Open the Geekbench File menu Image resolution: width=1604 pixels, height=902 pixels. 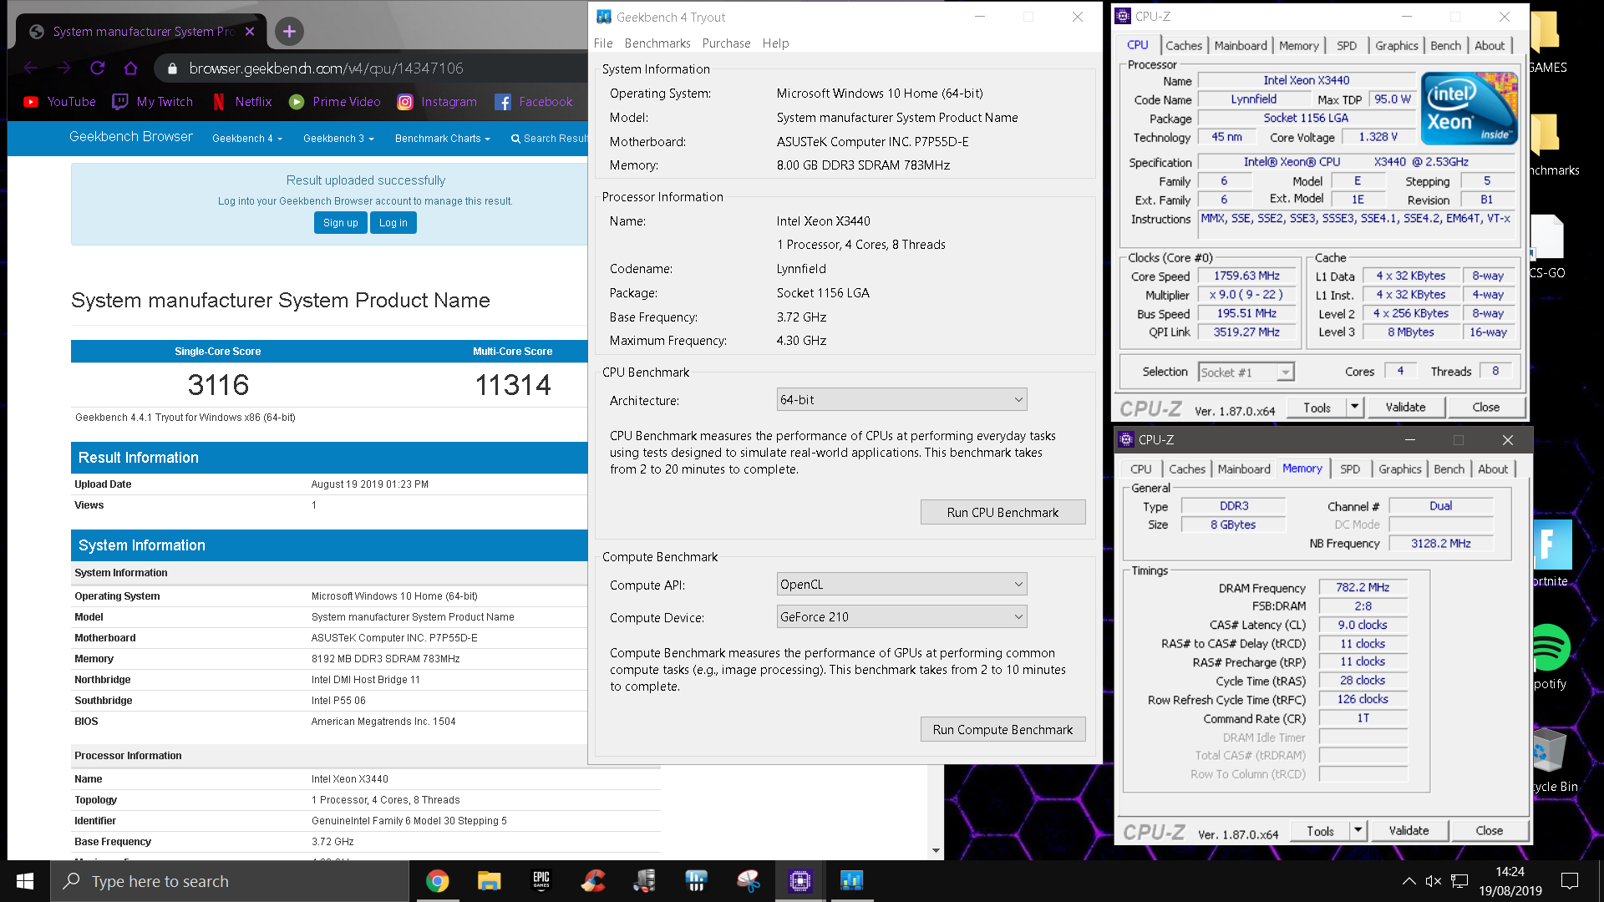pyautogui.click(x=603, y=43)
